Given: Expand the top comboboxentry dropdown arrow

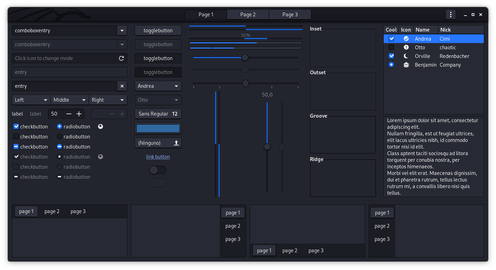Looking at the screenshot, I should coord(122,30).
